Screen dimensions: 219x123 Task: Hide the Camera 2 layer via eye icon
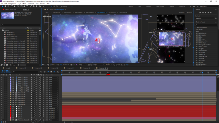[1, 118]
